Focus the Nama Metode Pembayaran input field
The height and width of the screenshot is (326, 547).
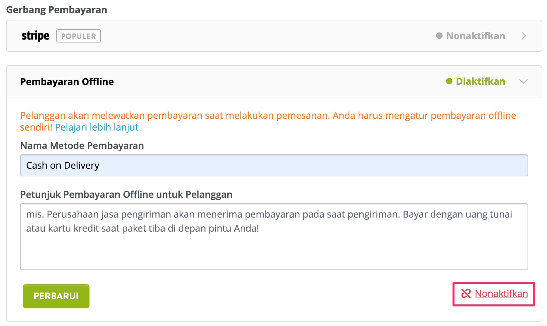coord(274,165)
